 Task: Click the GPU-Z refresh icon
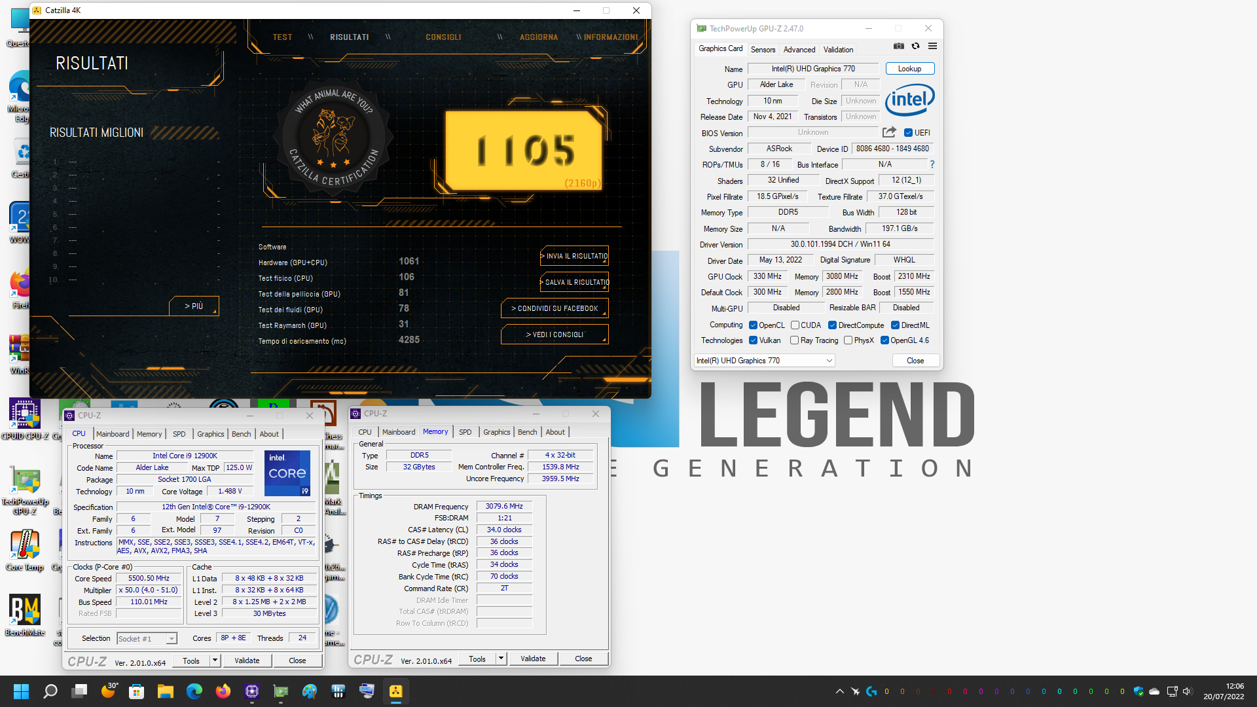(915, 46)
